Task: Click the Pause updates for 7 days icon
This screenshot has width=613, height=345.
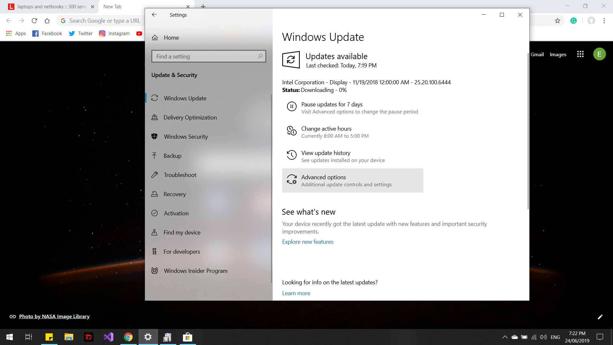Action: [x=291, y=106]
